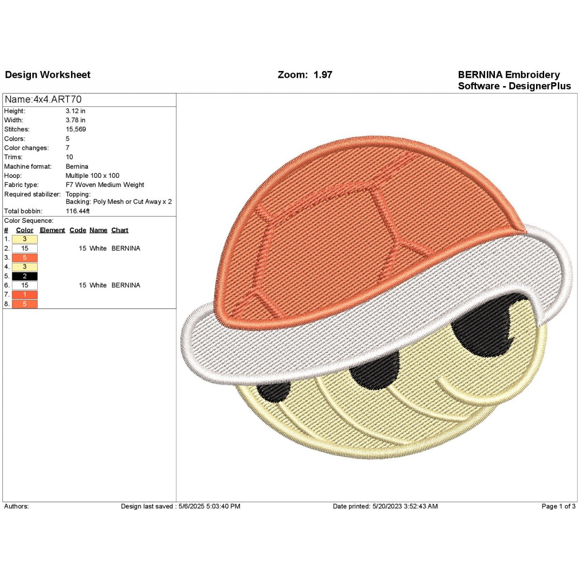
Task: Click the Color changes value '7'
Action: pos(68,148)
